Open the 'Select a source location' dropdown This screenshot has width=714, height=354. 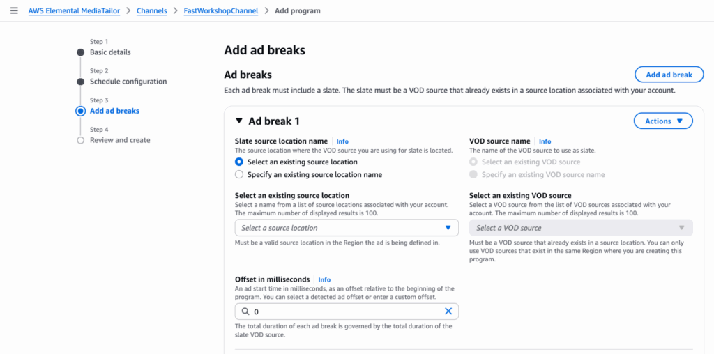tap(347, 228)
